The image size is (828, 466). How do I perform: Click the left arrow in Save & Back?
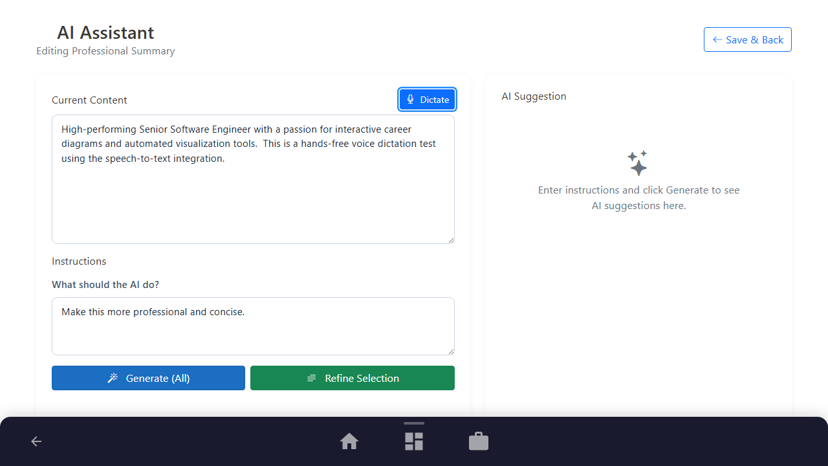717,39
